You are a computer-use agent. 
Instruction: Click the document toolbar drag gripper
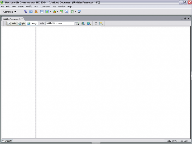(5, 23)
